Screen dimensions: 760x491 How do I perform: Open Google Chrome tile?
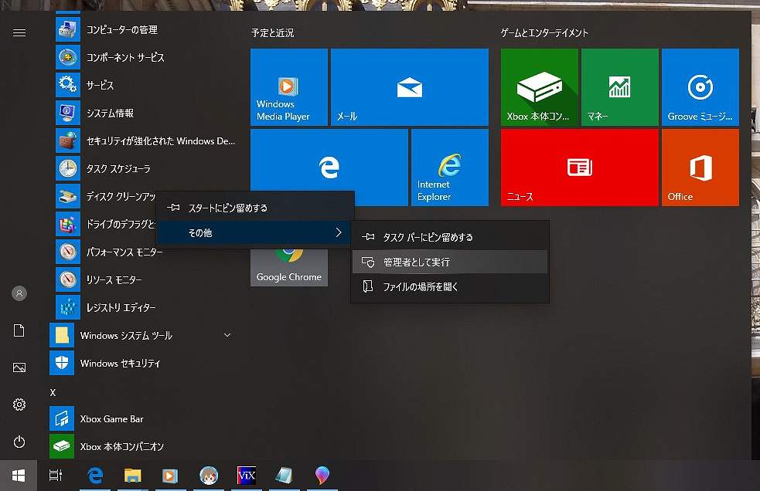289,268
